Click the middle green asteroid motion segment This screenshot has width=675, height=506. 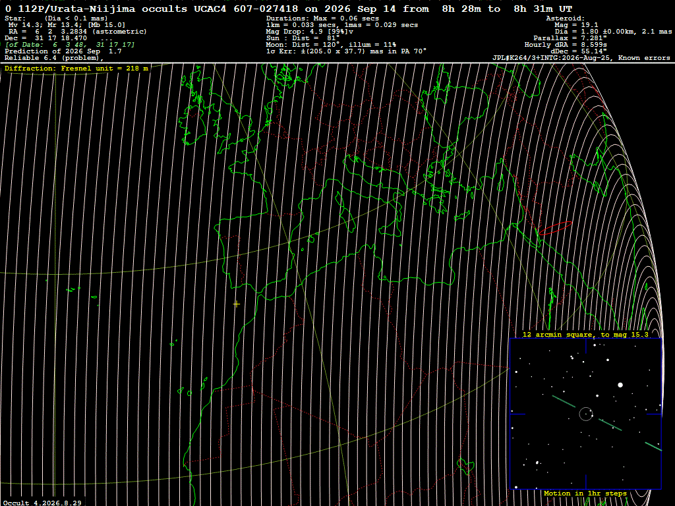(610, 425)
